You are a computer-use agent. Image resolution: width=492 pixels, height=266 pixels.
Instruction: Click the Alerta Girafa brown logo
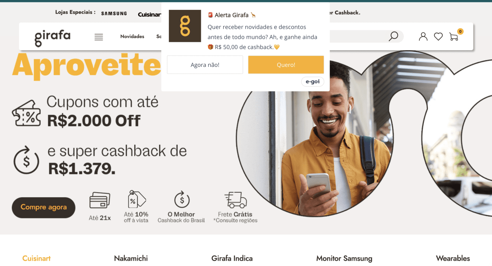pos(185,26)
